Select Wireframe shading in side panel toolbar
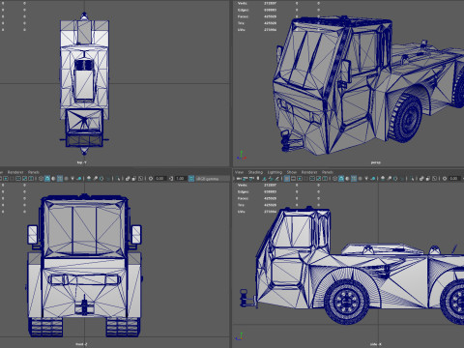Screen dimensions: 464x348 tap(334, 179)
